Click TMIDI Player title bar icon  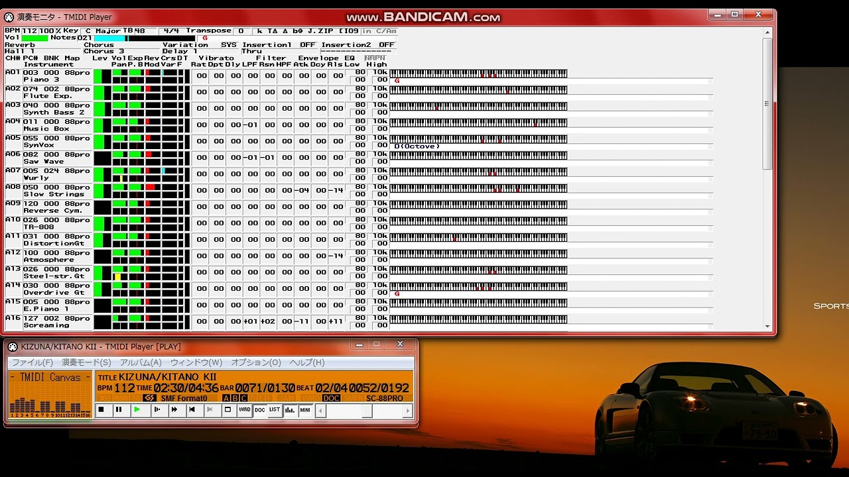(13, 346)
